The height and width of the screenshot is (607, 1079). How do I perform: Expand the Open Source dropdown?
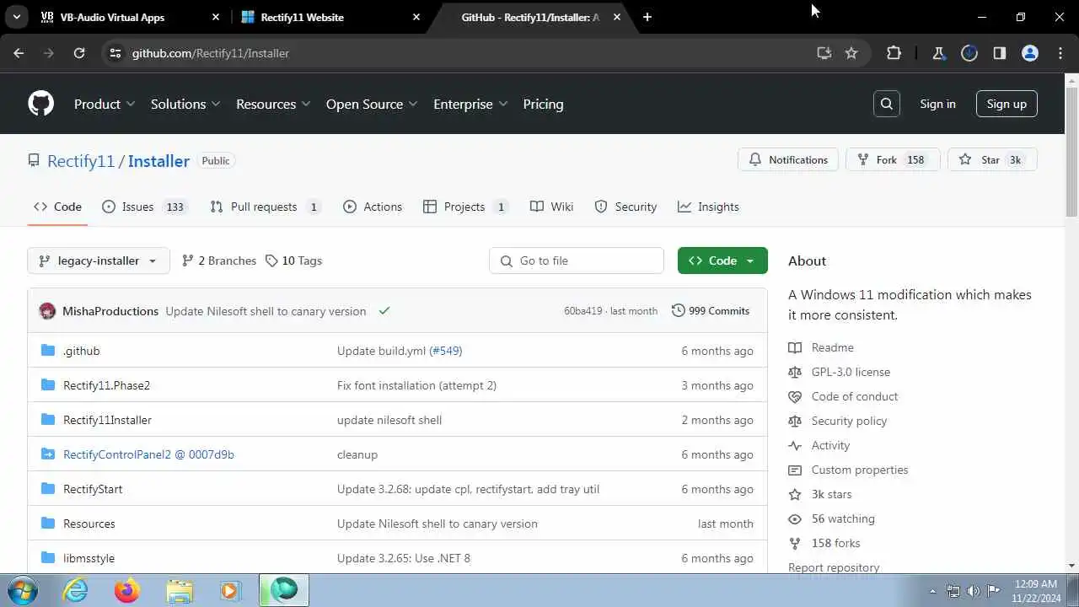[x=372, y=104]
